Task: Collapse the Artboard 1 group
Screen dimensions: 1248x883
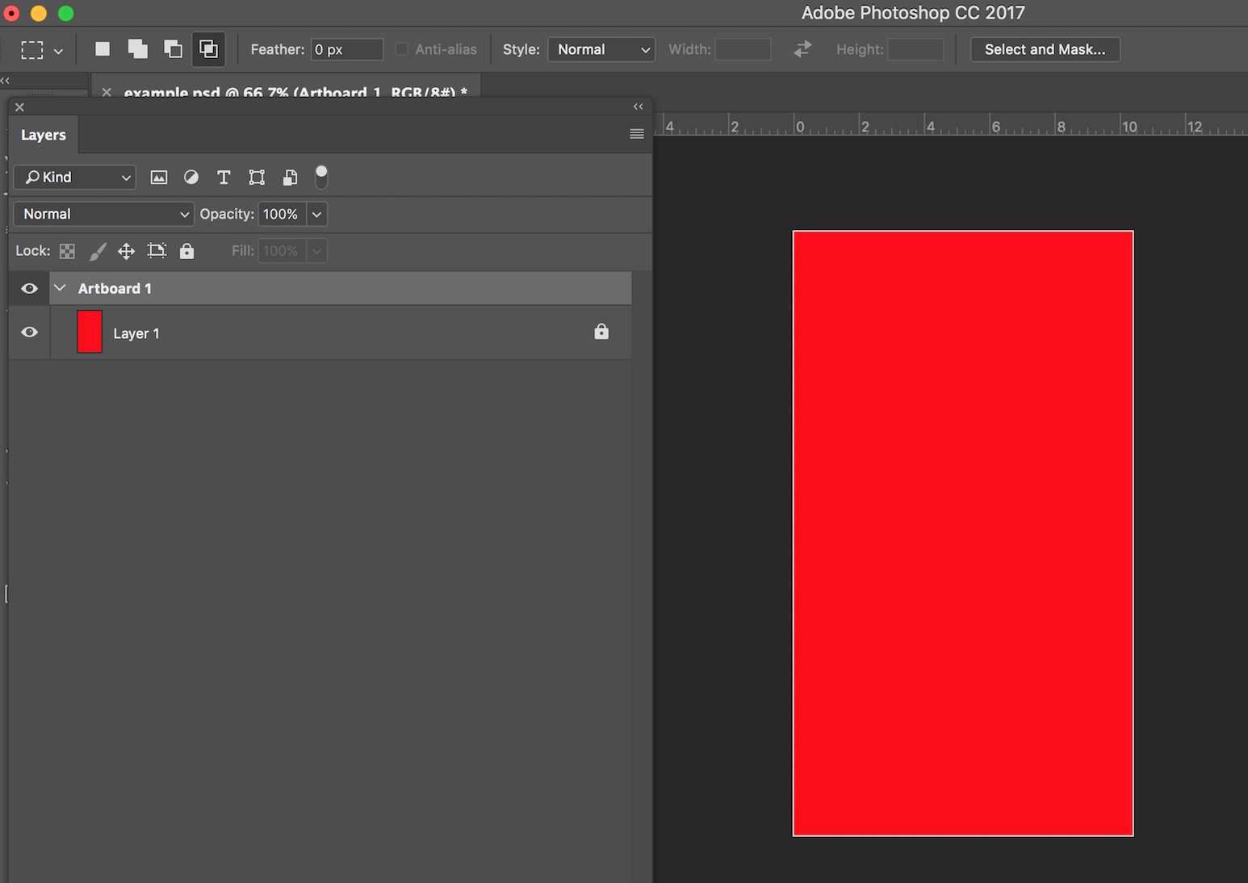Action: (x=60, y=287)
